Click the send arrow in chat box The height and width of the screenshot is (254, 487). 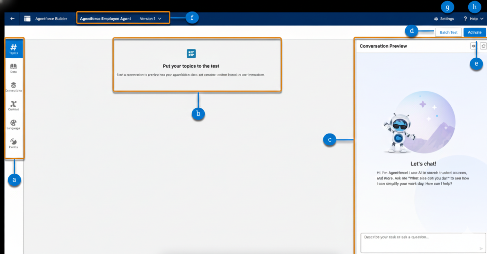pos(481,248)
